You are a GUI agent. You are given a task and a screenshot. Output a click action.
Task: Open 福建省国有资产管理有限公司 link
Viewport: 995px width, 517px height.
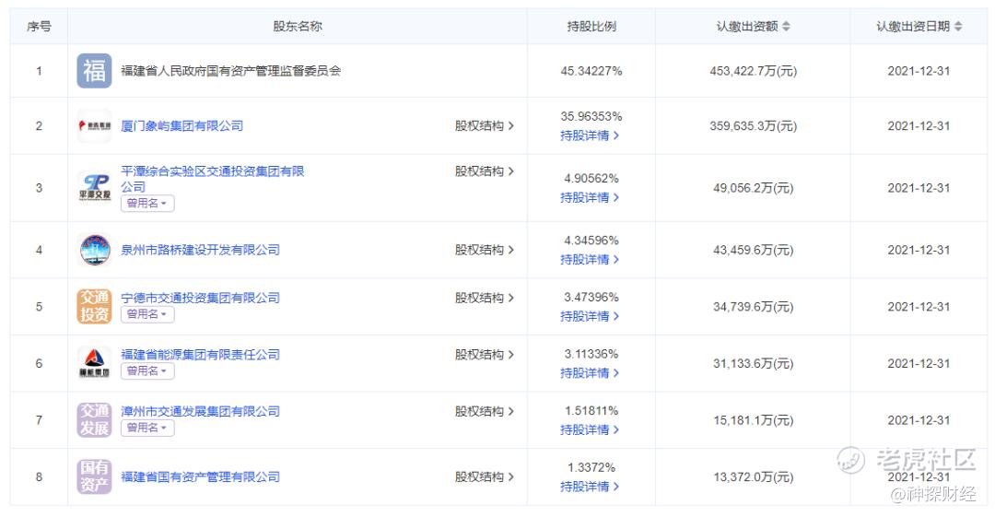pyautogui.click(x=201, y=476)
